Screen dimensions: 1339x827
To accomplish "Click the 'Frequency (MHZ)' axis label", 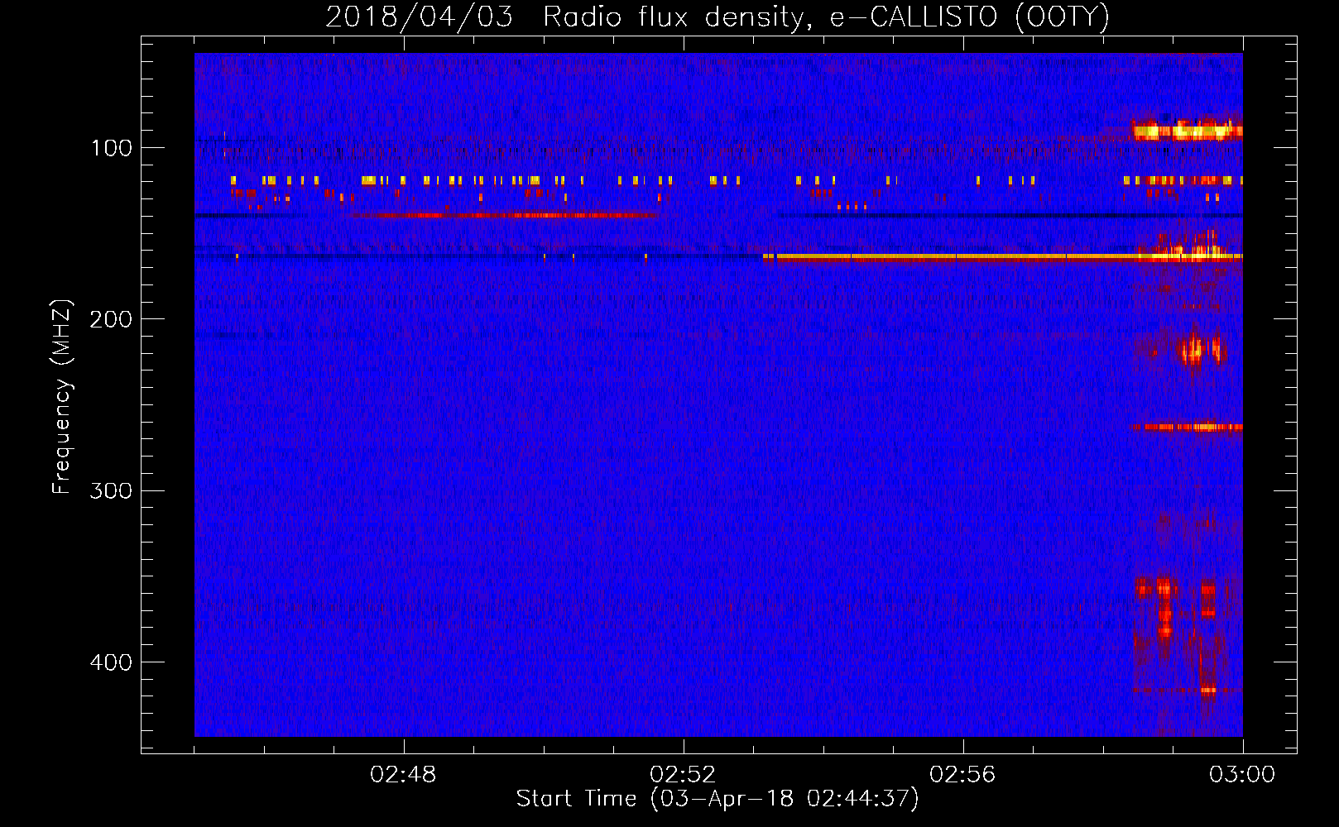I will click(62, 397).
